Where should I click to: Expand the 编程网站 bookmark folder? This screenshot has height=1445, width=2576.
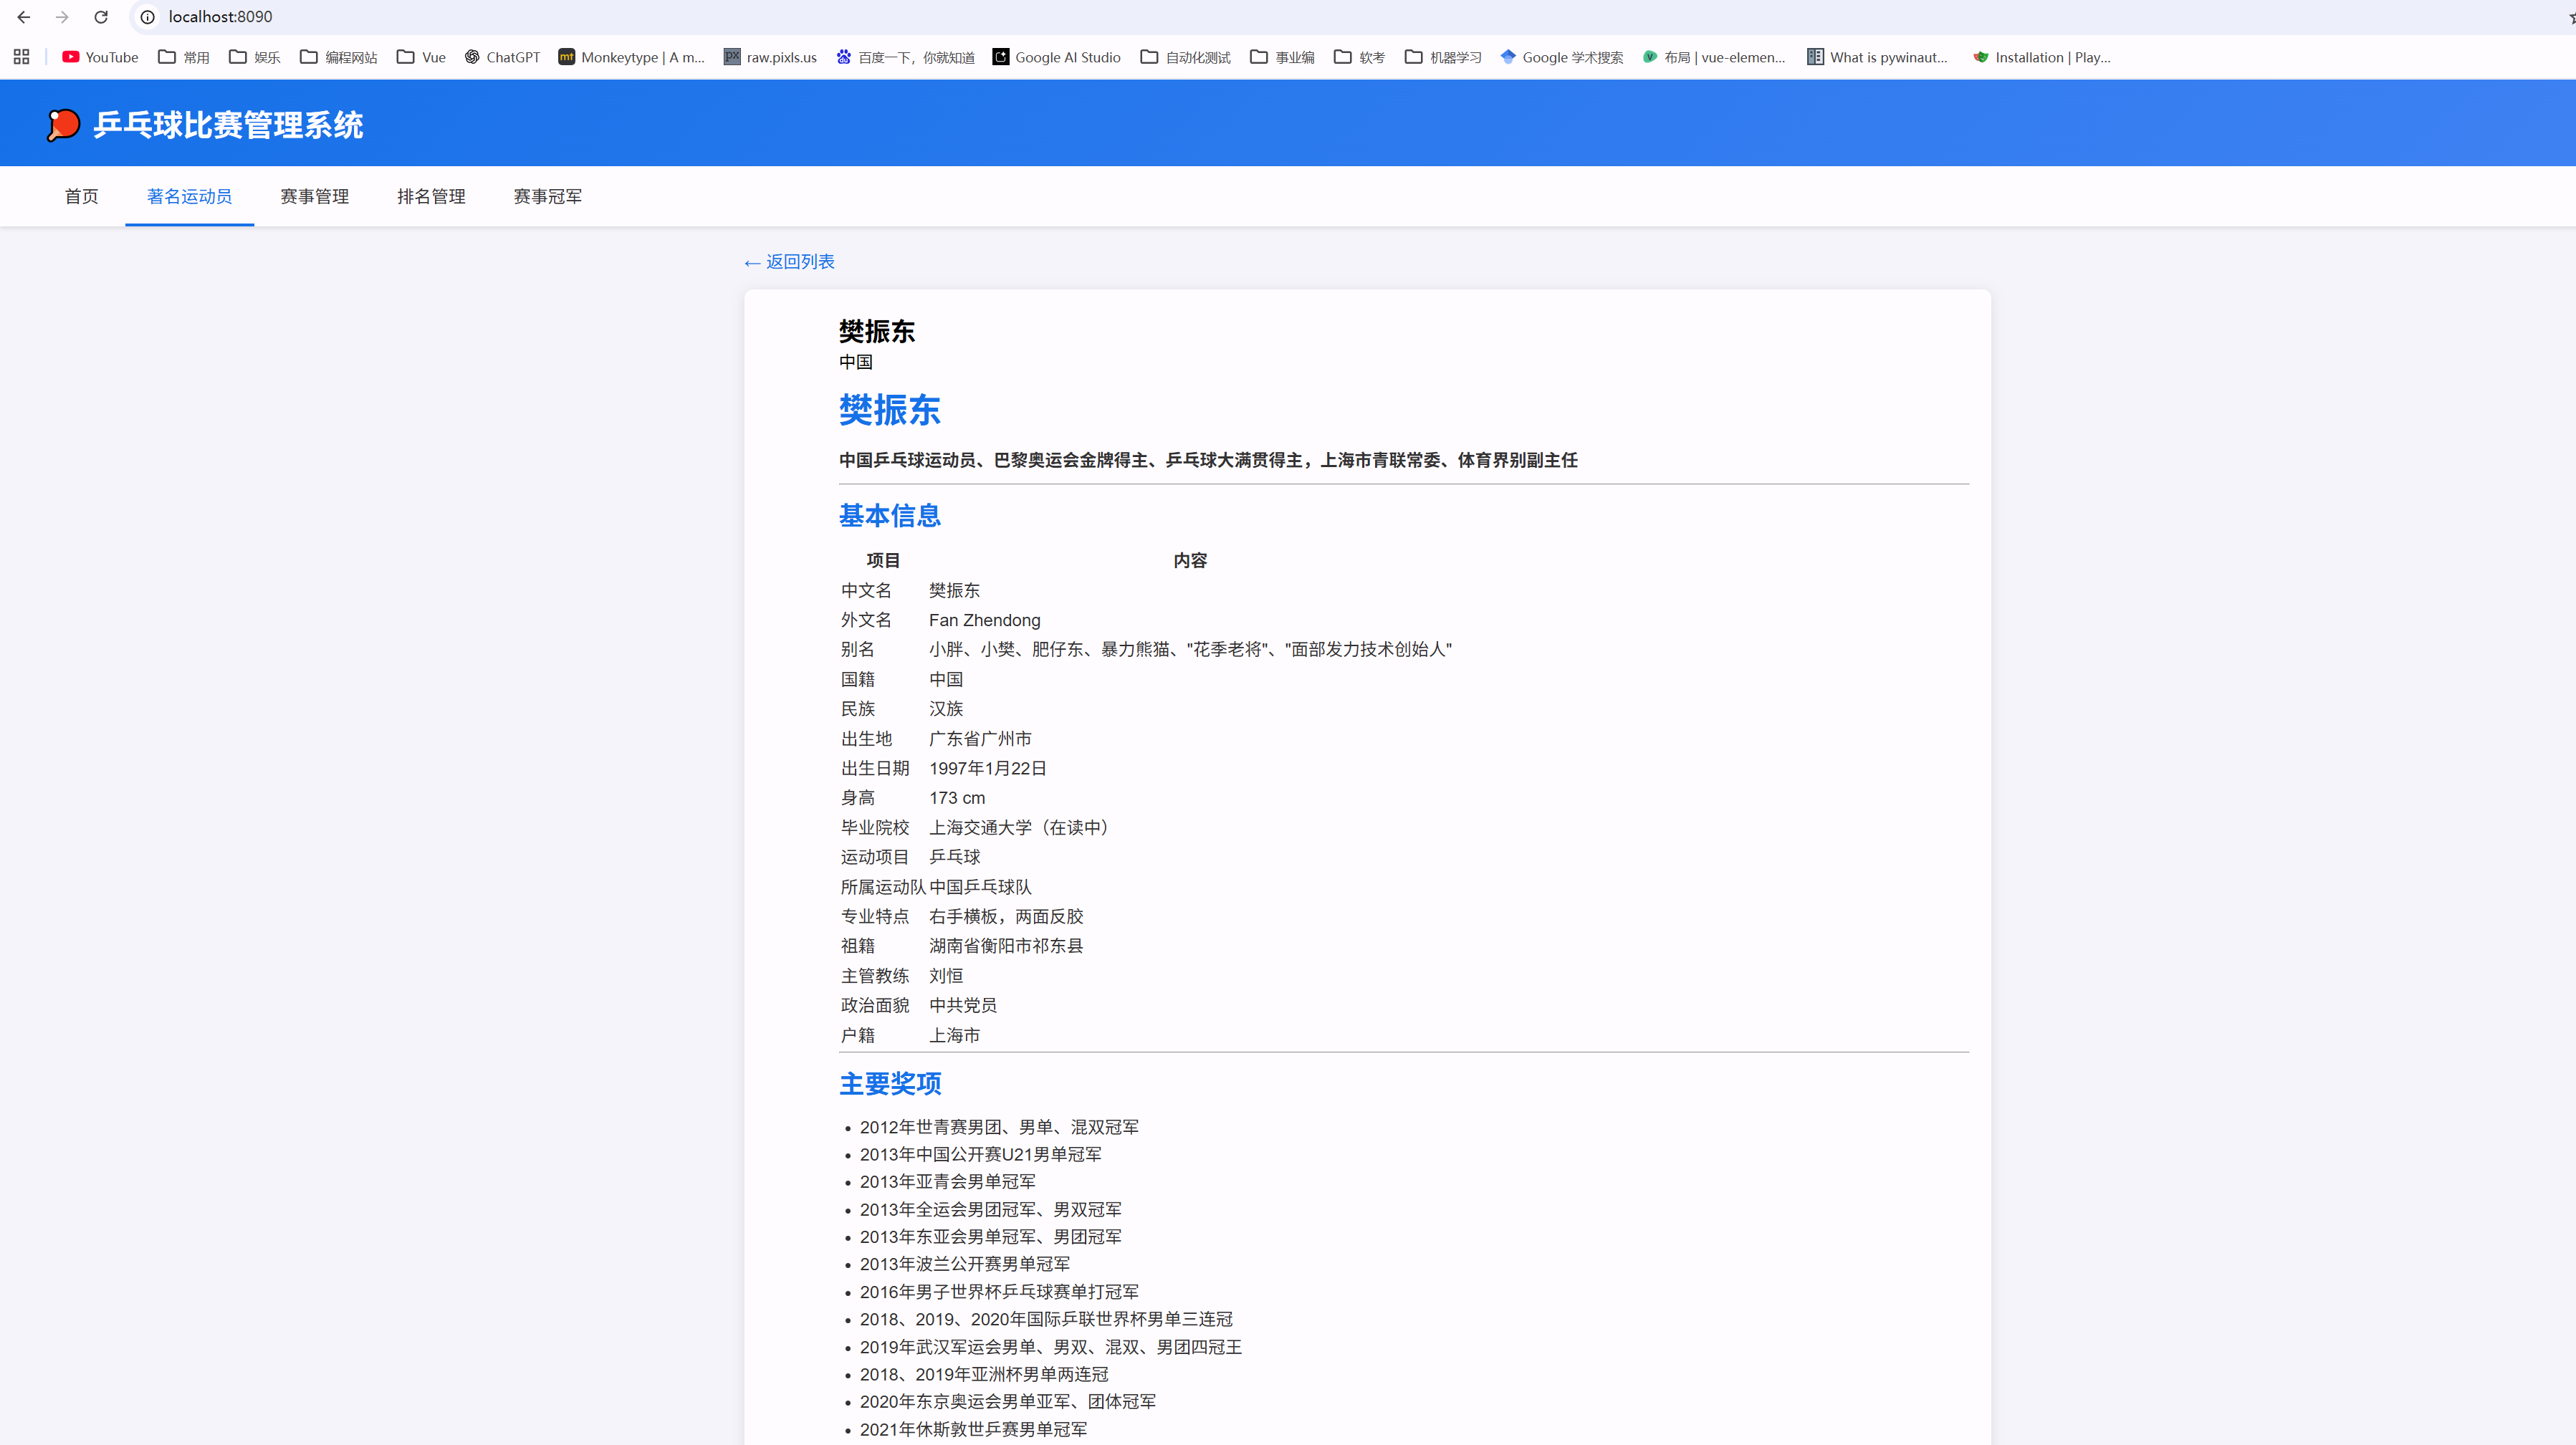pyautogui.click(x=339, y=57)
